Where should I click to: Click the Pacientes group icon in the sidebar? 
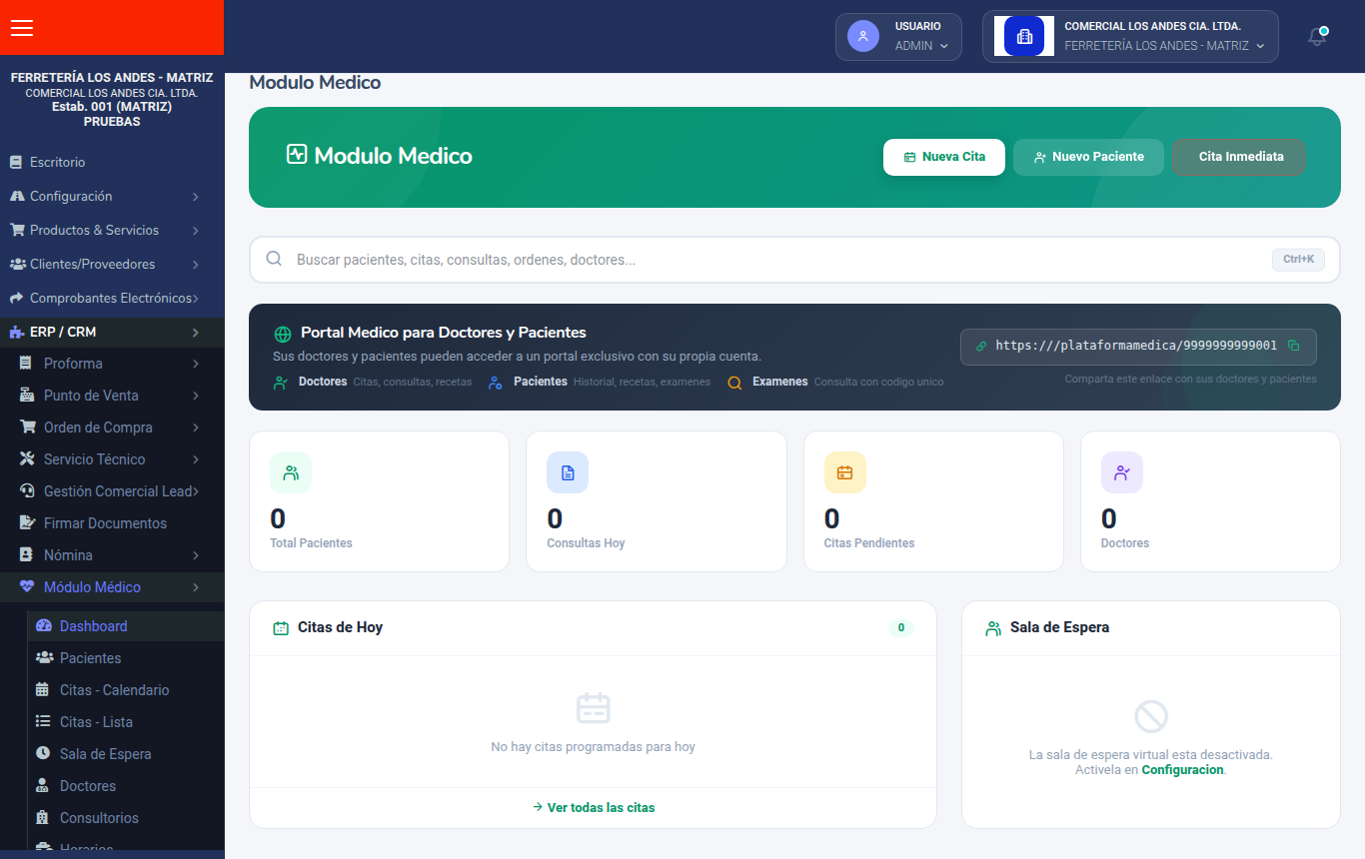(44, 658)
